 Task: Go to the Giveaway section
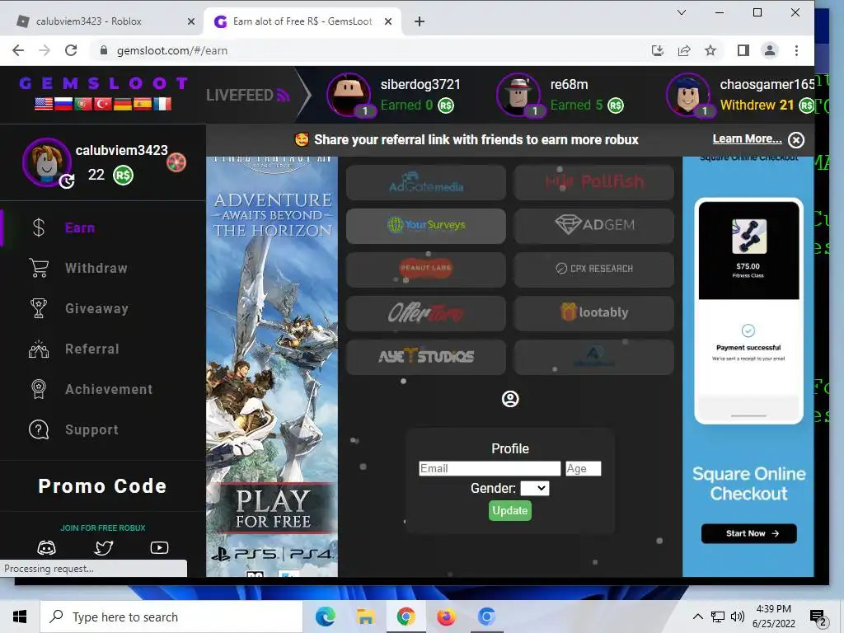click(96, 308)
